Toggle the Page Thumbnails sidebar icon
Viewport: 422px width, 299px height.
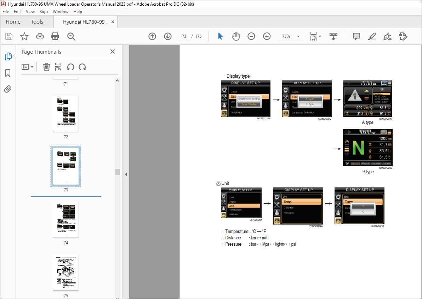pyautogui.click(x=8, y=56)
